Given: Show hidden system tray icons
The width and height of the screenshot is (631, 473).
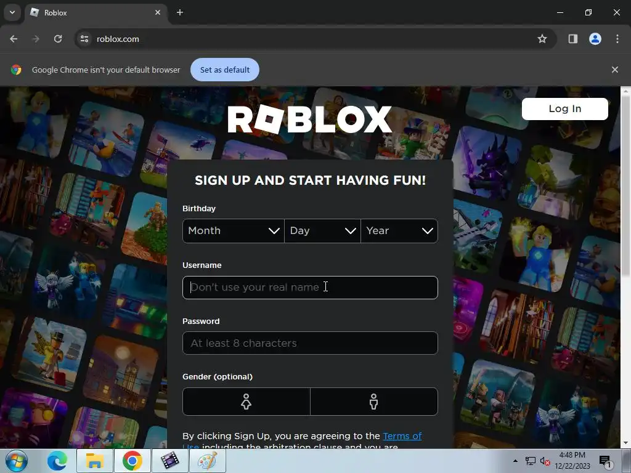Looking at the screenshot, I should (x=515, y=461).
